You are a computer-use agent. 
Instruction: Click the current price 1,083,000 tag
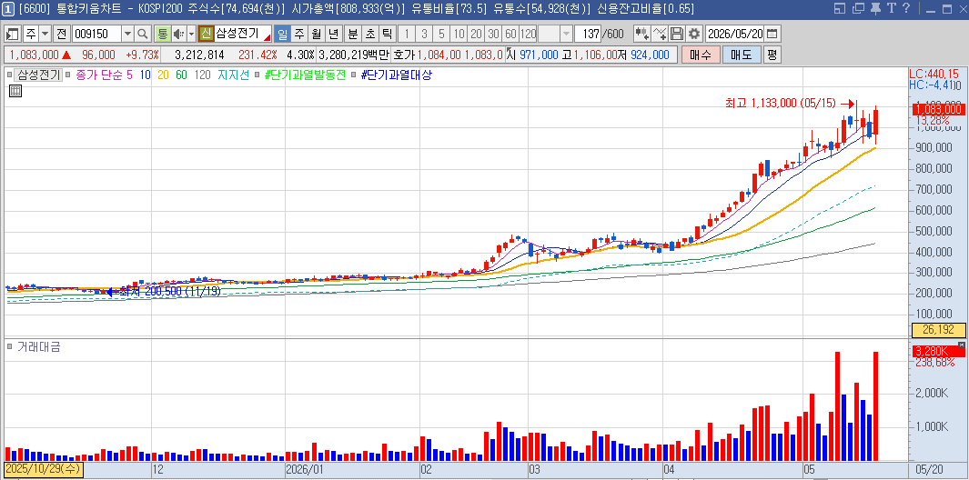coord(937,109)
